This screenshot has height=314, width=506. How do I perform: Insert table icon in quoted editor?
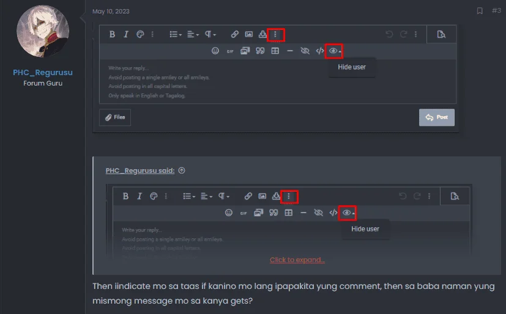pyautogui.click(x=289, y=213)
